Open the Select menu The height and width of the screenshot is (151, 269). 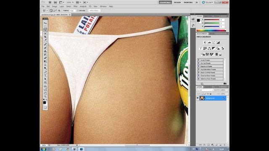(69, 6)
